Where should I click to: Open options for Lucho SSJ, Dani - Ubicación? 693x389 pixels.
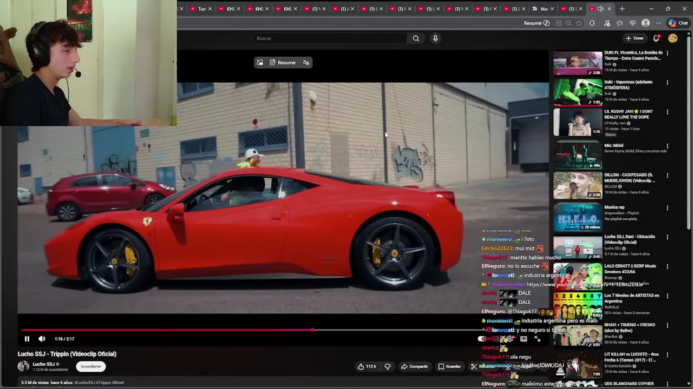[667, 237]
